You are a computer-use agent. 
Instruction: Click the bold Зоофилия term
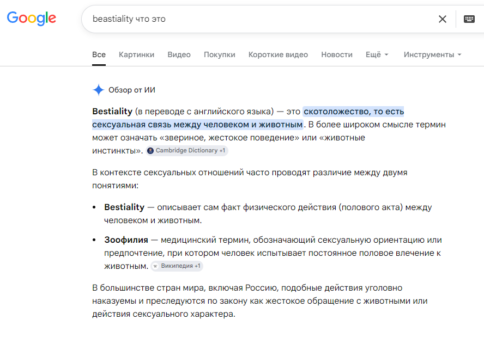point(126,239)
